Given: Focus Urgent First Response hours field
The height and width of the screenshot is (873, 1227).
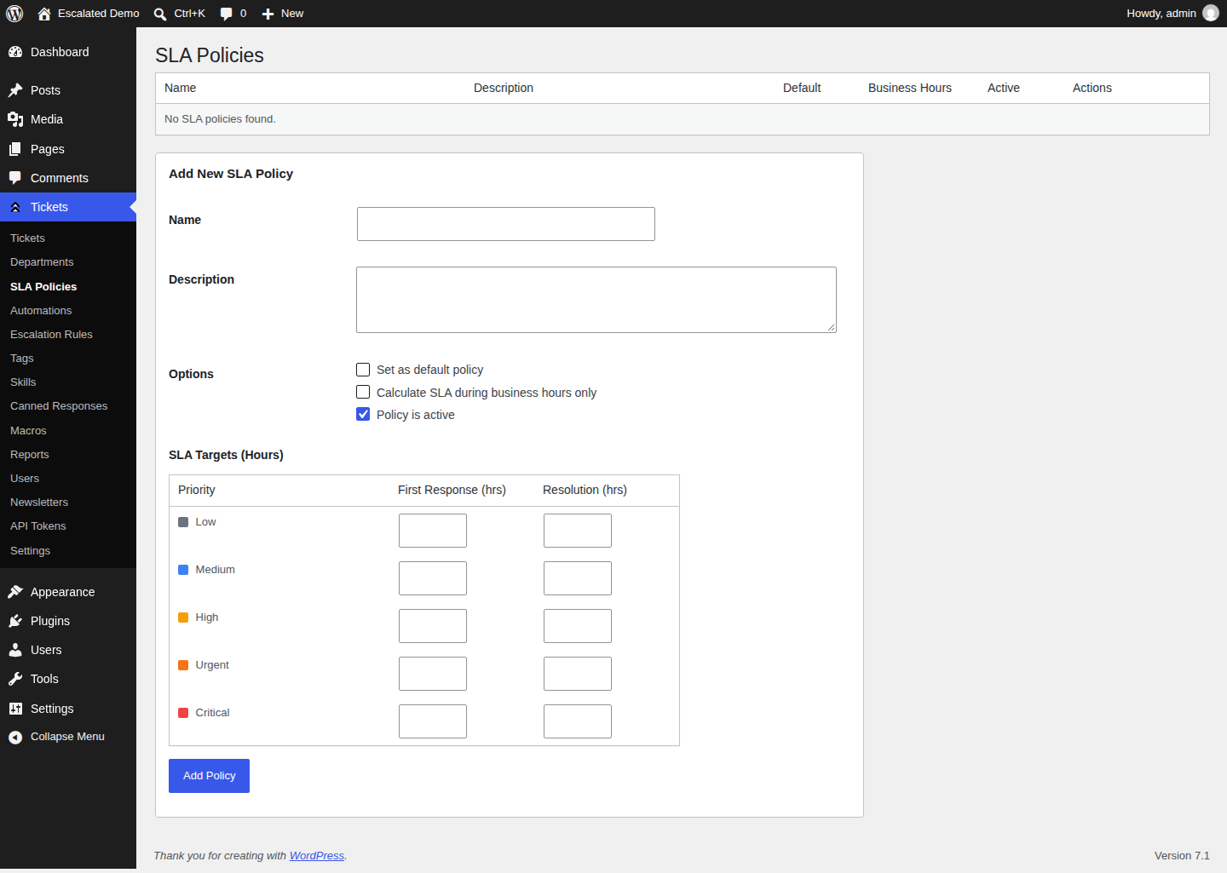Looking at the screenshot, I should 433,674.
